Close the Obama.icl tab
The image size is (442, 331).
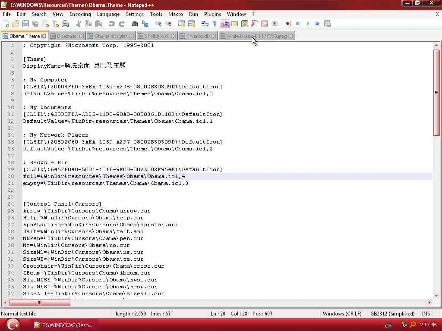tap(81, 36)
